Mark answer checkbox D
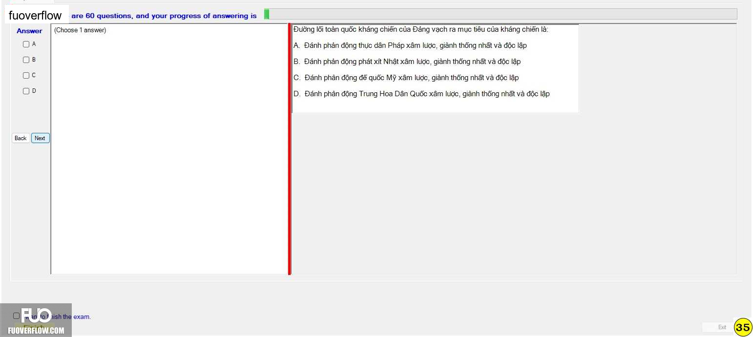 [26, 91]
